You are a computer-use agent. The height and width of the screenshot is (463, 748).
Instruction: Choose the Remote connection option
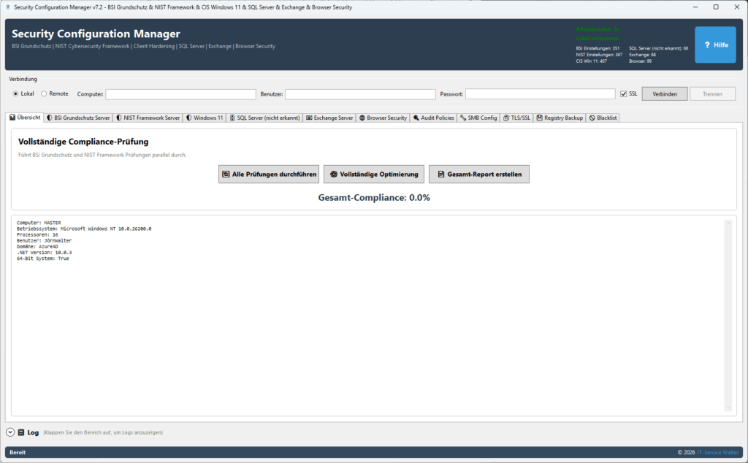tap(44, 93)
